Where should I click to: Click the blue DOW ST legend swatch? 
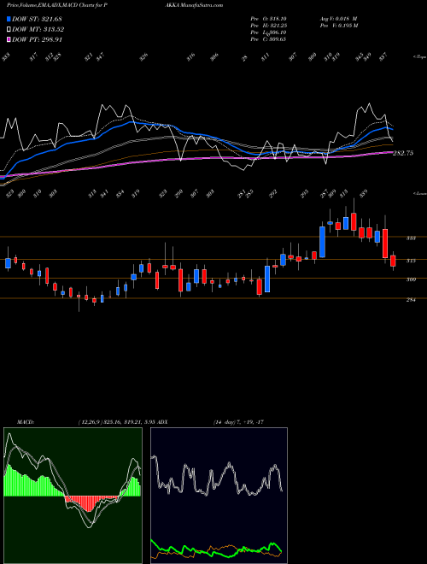(x=9, y=19)
